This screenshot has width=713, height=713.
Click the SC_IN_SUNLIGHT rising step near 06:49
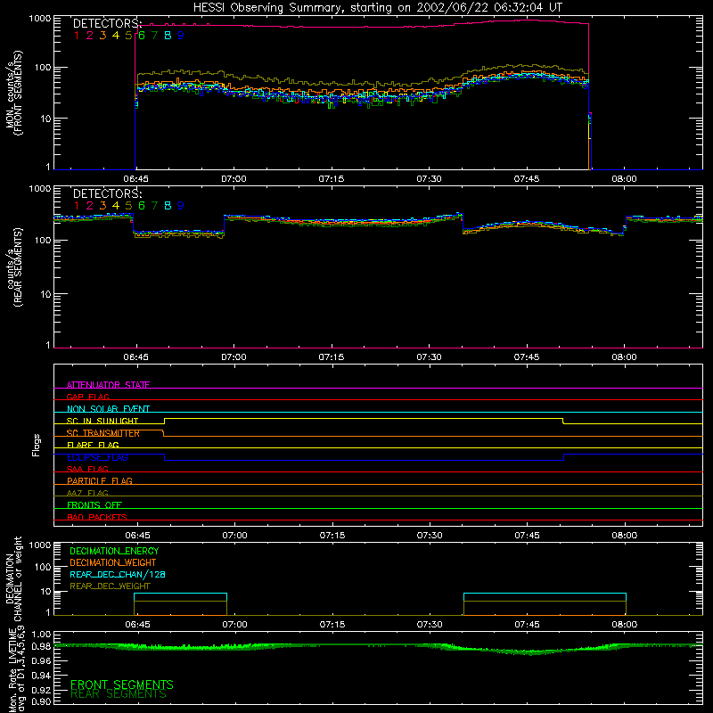tap(164, 421)
